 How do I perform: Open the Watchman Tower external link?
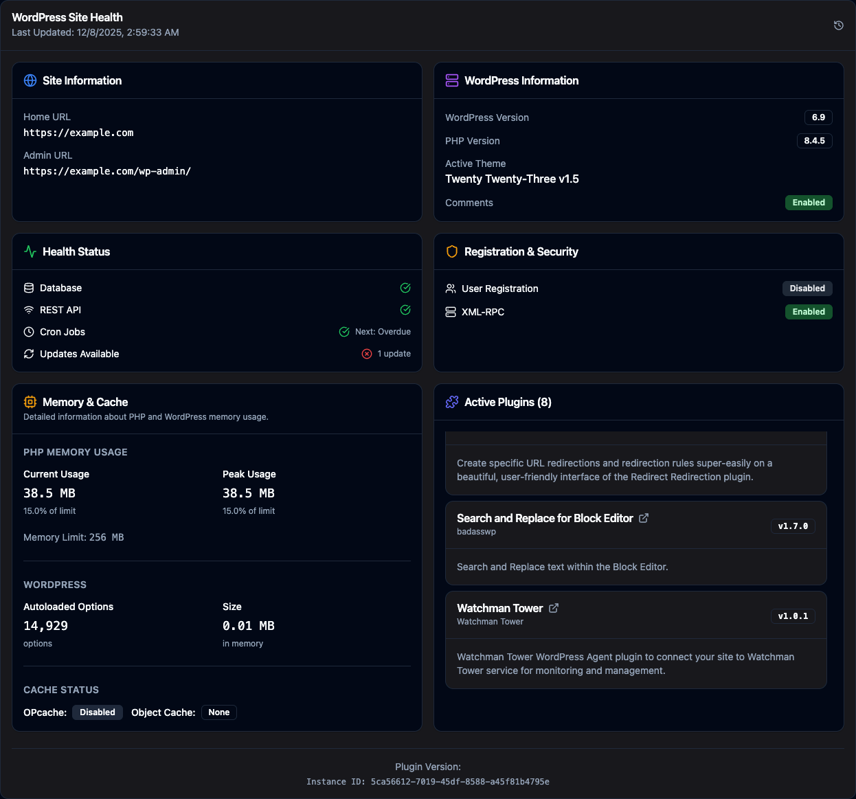pos(554,608)
